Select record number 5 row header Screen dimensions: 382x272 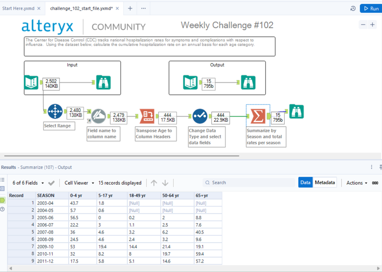tap(22, 232)
